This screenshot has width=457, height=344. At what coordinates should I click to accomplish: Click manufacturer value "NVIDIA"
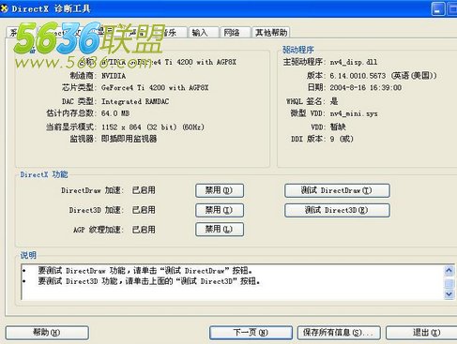[x=114, y=76]
